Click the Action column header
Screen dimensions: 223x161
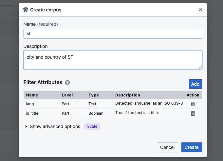click(x=193, y=95)
